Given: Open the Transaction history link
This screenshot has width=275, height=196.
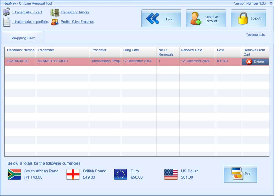Looking at the screenshot, I should tap(75, 12).
